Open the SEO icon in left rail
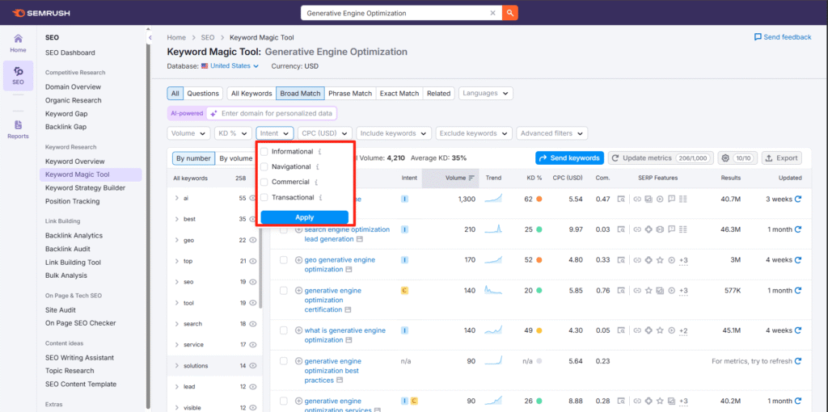Viewport: 828px width, 412px height. pyautogui.click(x=18, y=76)
